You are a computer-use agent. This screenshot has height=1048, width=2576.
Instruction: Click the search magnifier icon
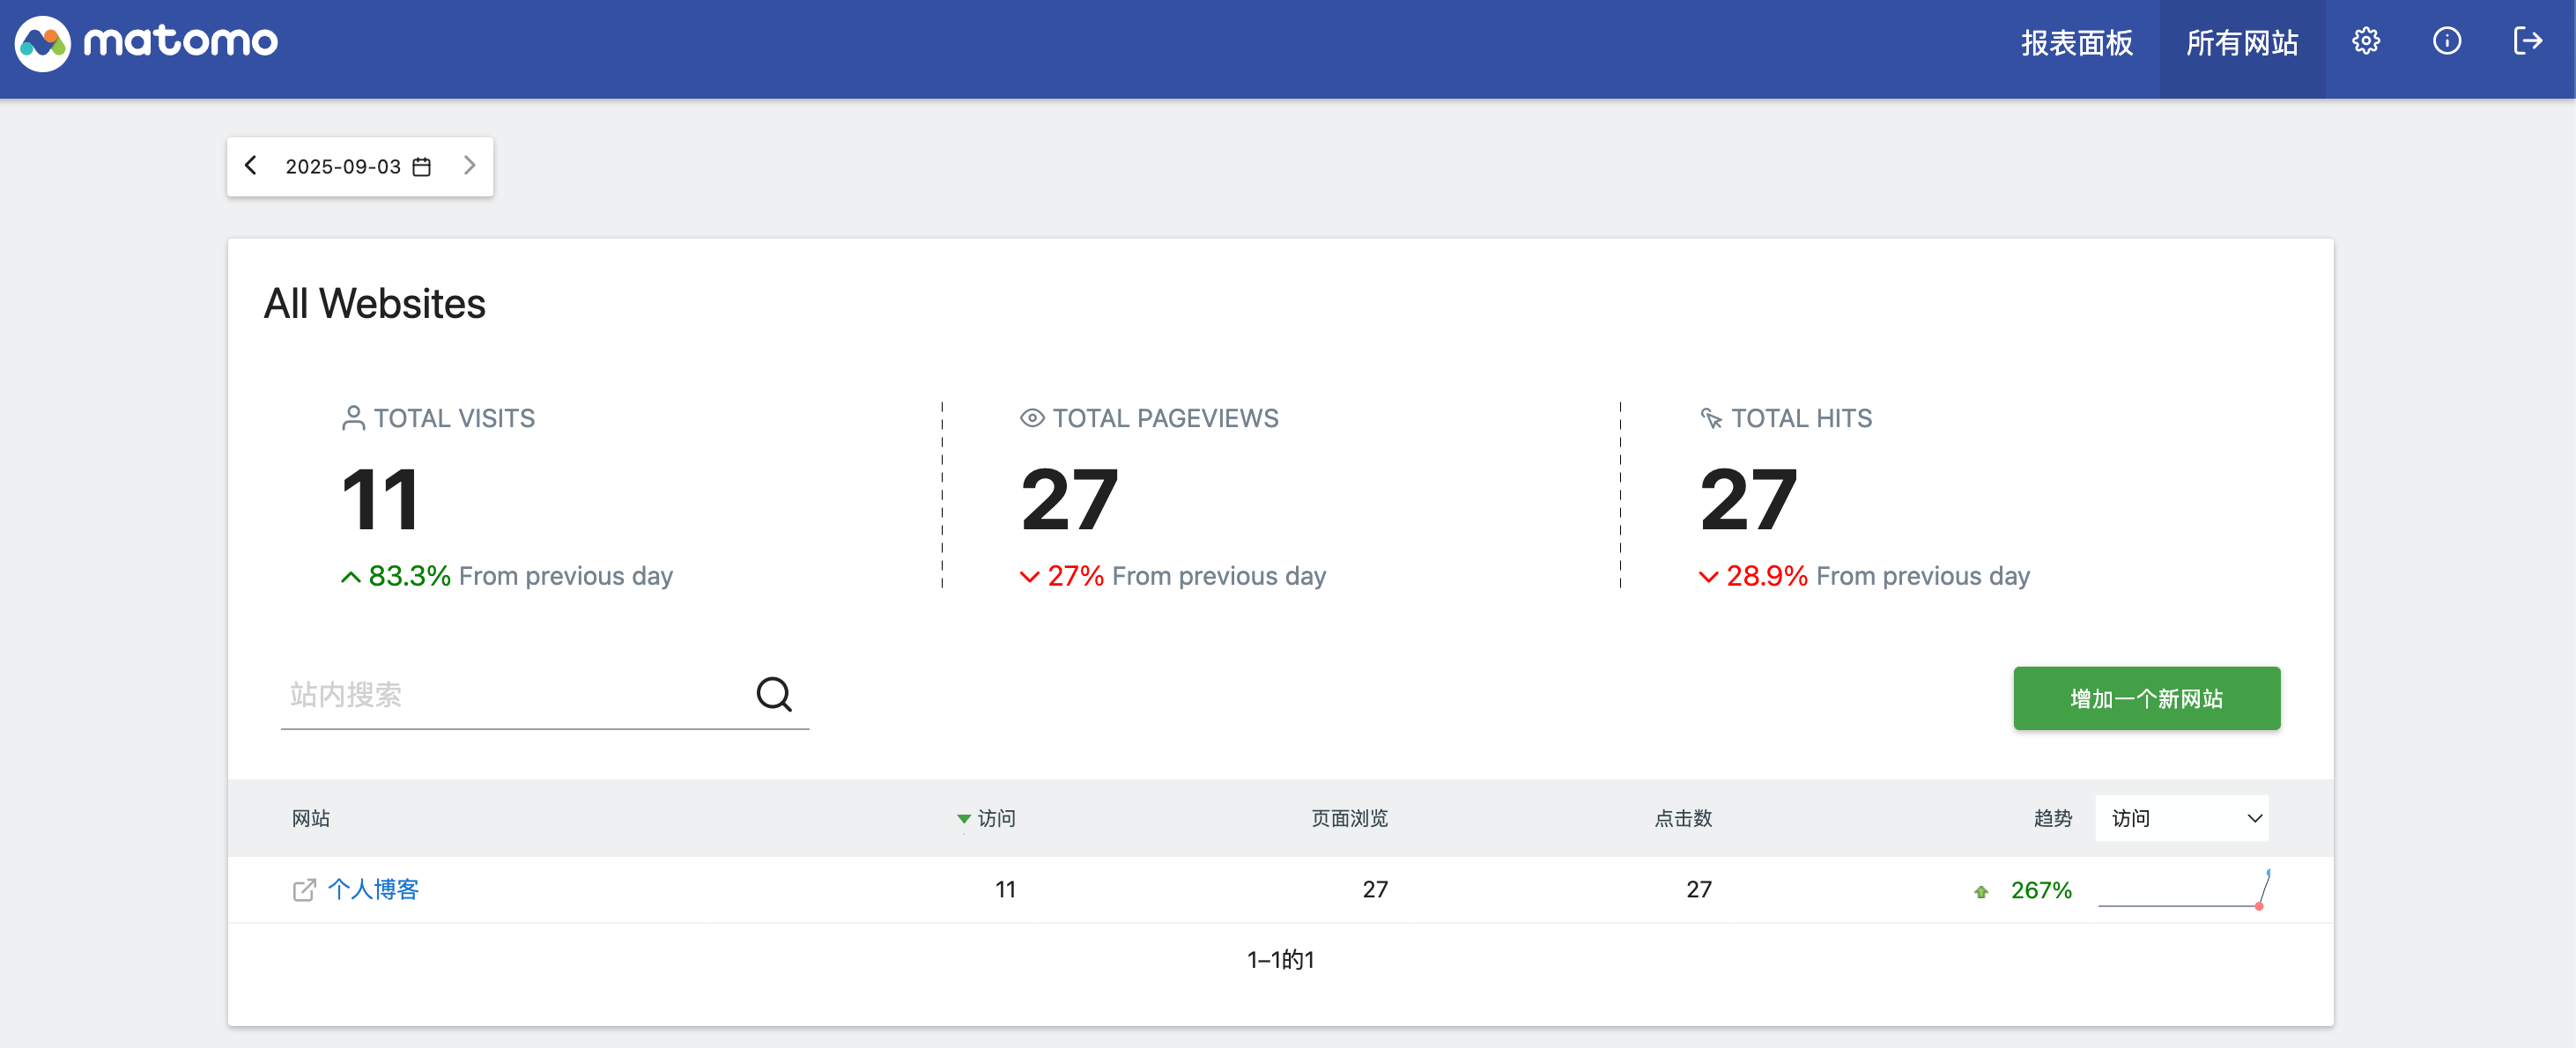(x=773, y=694)
